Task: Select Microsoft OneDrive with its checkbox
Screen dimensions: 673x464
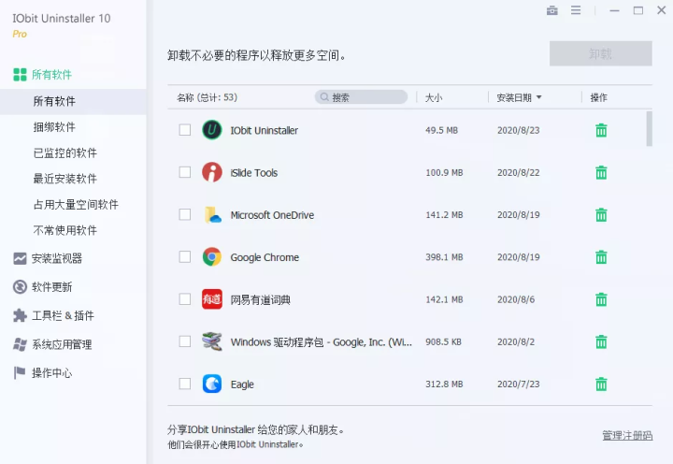Action: coord(185,214)
